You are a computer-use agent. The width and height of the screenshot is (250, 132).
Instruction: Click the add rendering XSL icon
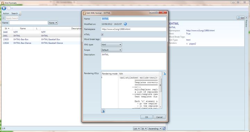pyautogui.click(x=164, y=74)
